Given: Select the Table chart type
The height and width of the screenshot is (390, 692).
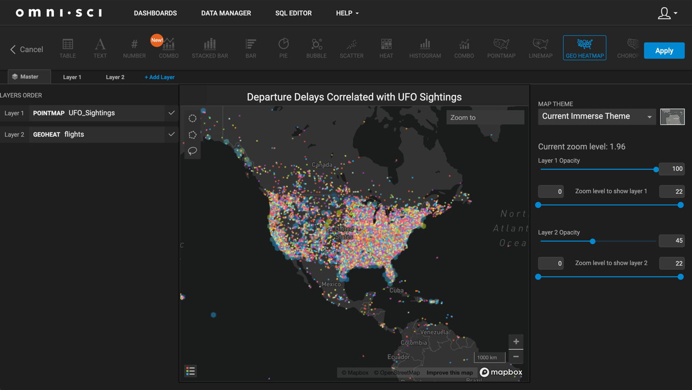Looking at the screenshot, I should coord(67,48).
